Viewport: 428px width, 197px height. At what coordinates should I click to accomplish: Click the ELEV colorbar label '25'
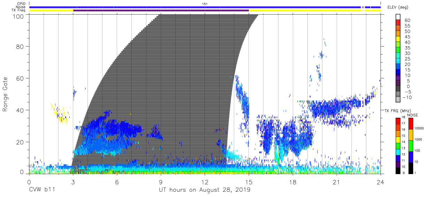(x=407, y=59)
